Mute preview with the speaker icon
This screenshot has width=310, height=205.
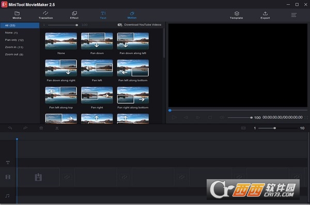click(222, 117)
